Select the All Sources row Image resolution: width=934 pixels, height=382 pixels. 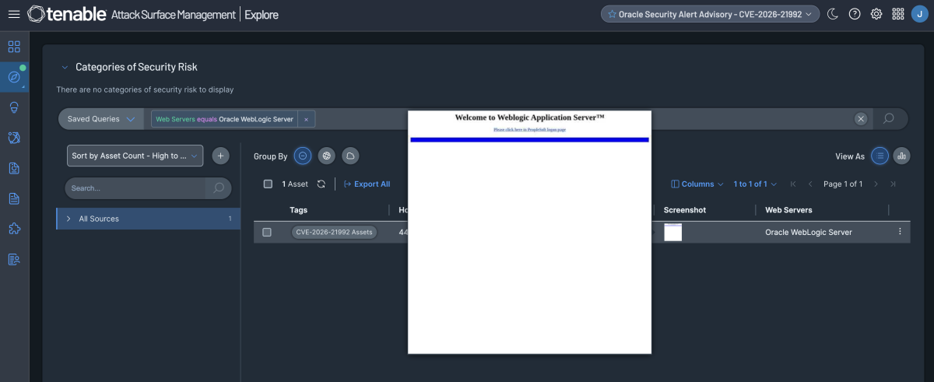148,219
